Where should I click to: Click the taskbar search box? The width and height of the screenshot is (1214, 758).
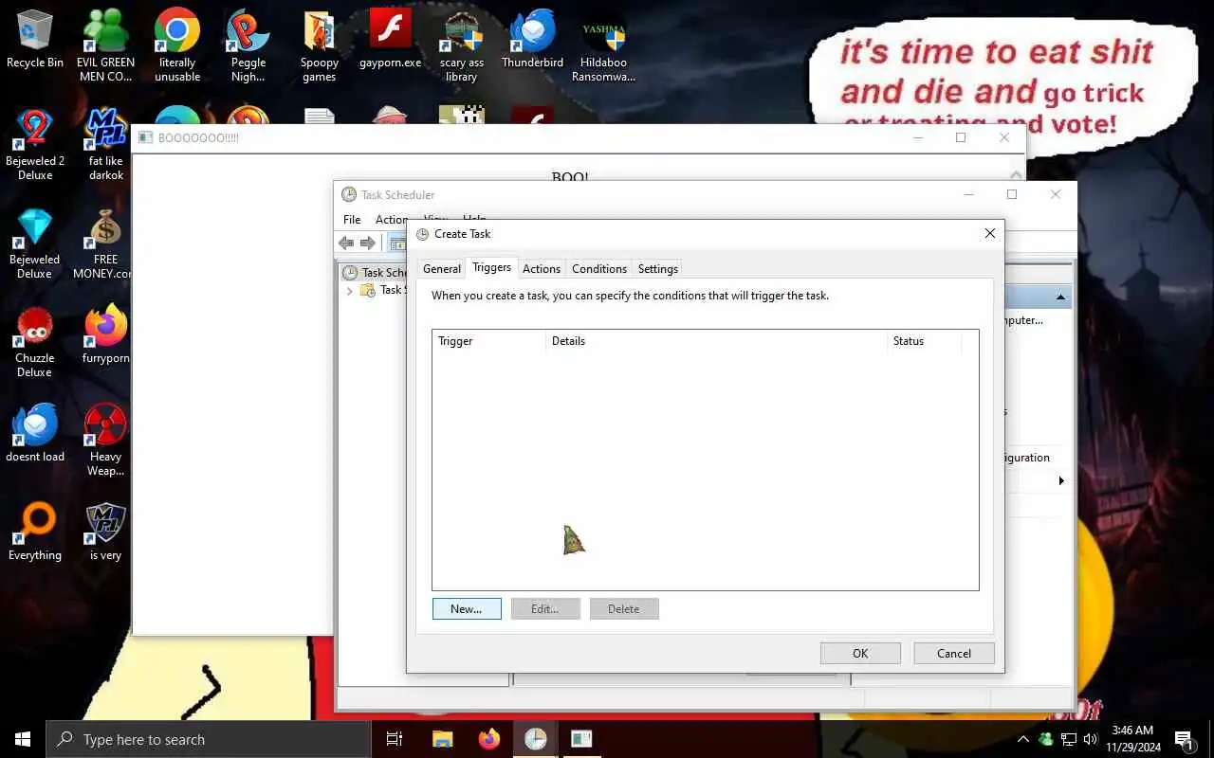209,739
